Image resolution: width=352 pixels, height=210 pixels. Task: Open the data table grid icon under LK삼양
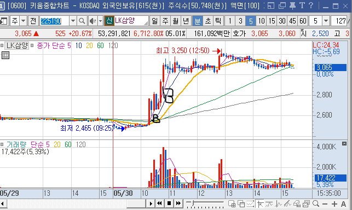(5, 55)
